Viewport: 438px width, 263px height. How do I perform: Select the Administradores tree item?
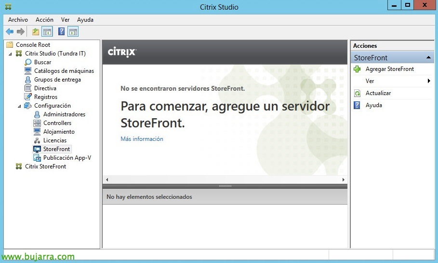coord(64,114)
